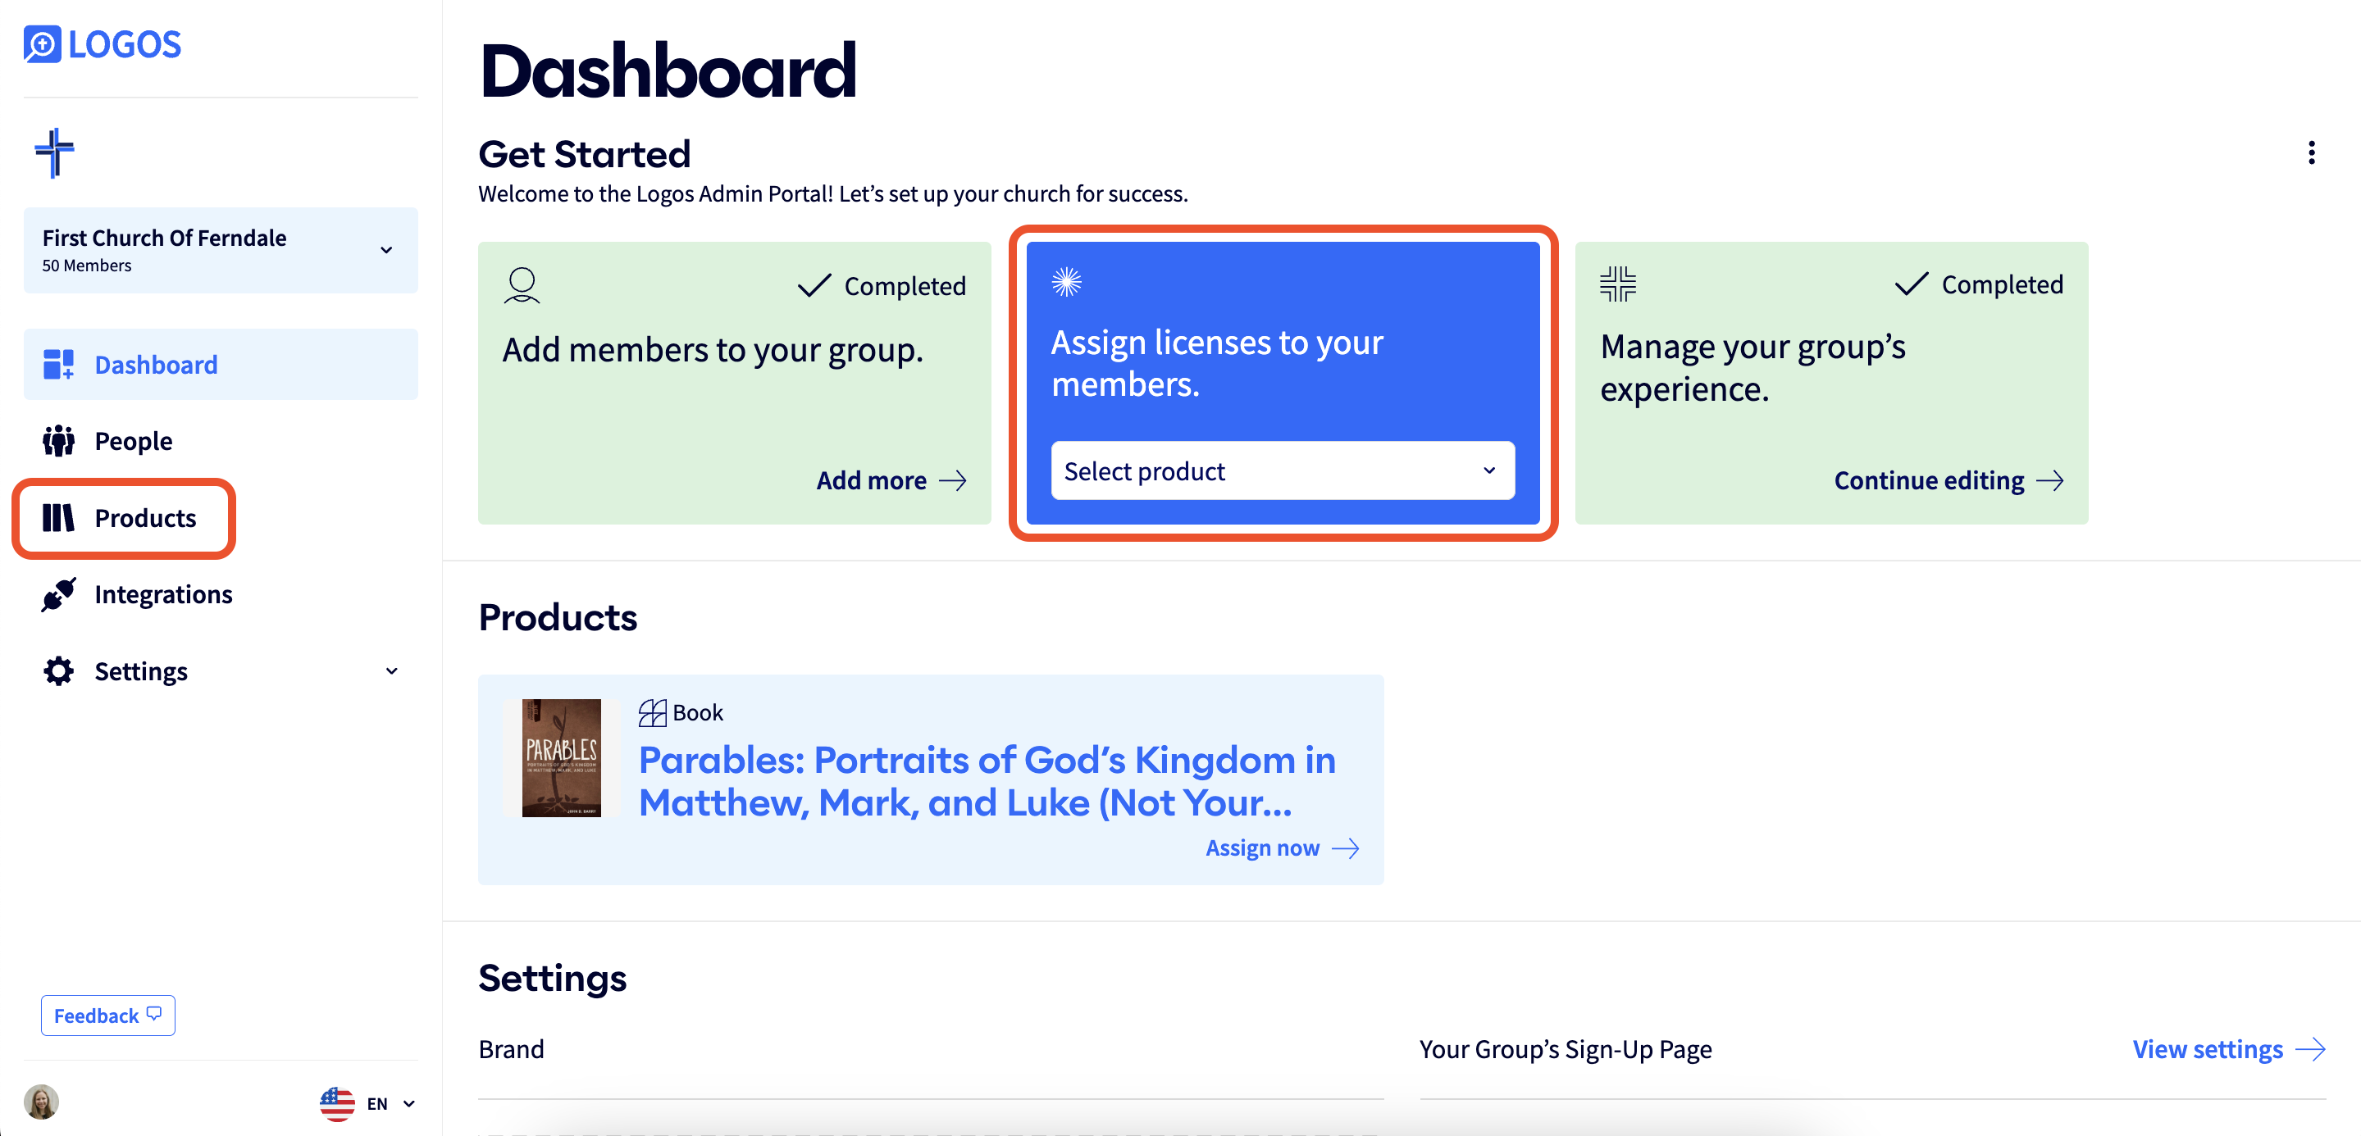Click the user avatar photo

coord(41,1102)
